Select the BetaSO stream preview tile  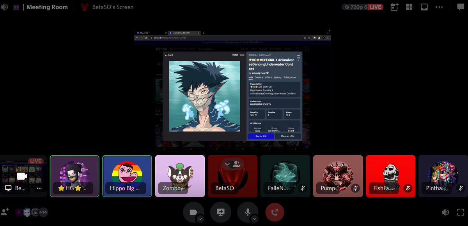(x=23, y=176)
